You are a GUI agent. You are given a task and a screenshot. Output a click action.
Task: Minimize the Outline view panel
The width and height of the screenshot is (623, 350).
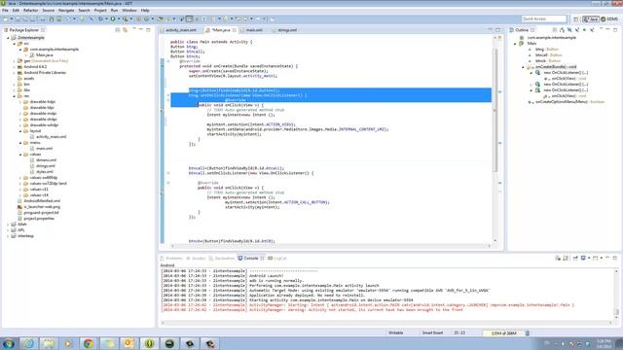(607, 30)
